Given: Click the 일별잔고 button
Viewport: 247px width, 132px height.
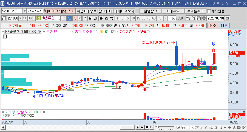Looking at the screenshot, I should 151,11.
